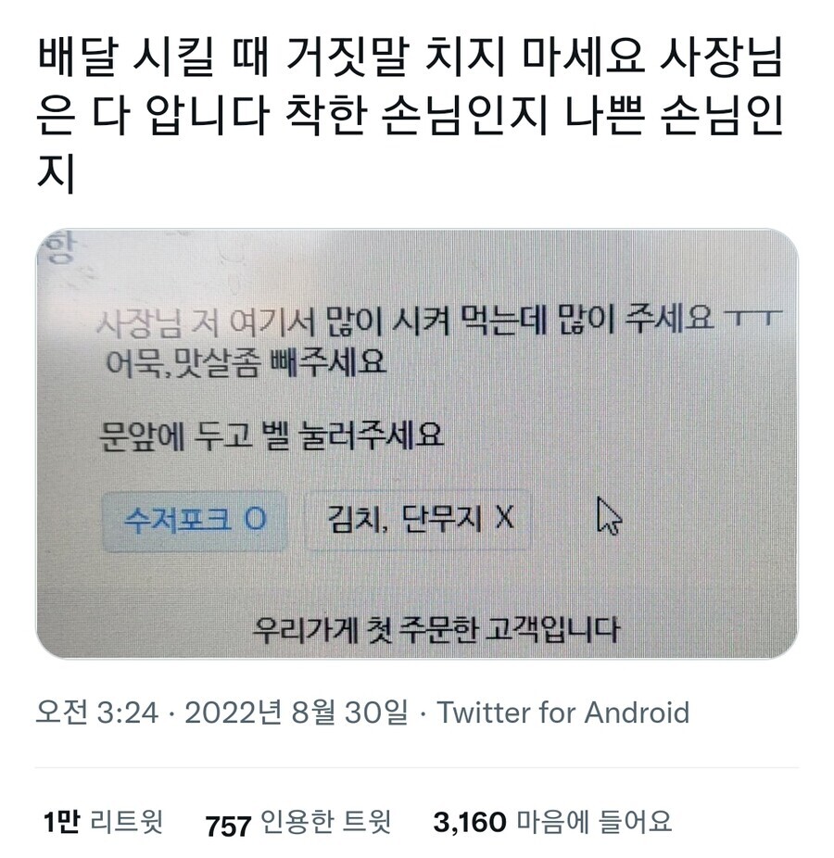Click the cut-off 항 character atop photo
Screen dimensions: 834x858
click(58, 247)
